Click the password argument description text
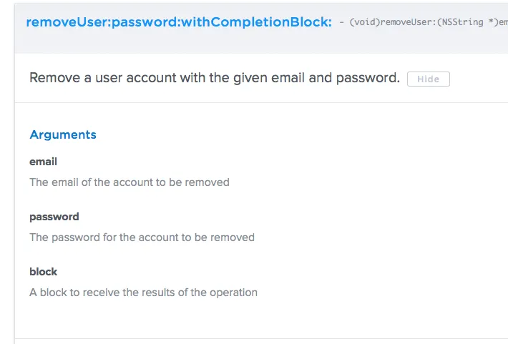The width and height of the screenshot is (508, 344). (x=142, y=237)
